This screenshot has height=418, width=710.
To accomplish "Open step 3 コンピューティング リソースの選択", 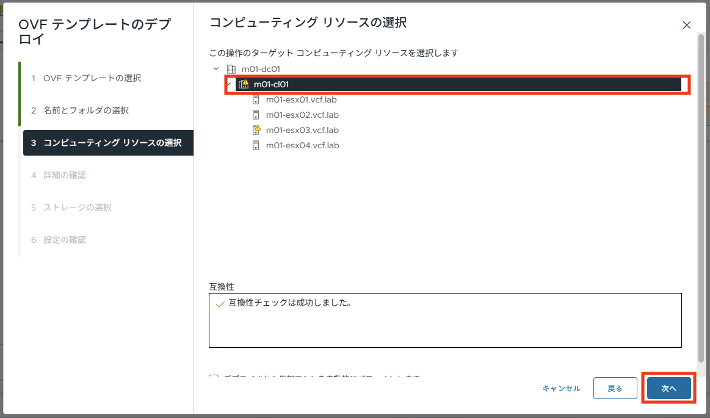I will click(108, 143).
